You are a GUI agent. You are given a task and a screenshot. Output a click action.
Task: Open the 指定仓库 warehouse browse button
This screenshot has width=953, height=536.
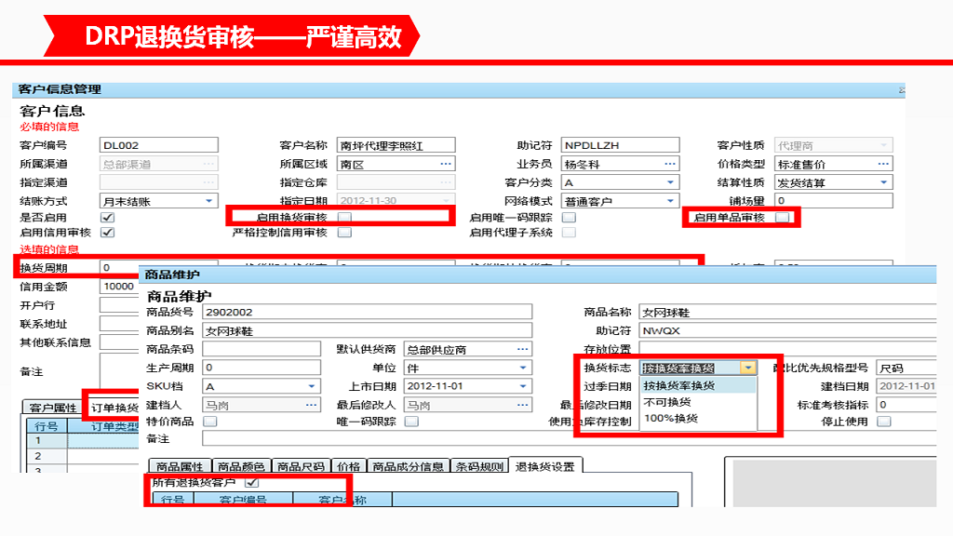[x=443, y=181]
